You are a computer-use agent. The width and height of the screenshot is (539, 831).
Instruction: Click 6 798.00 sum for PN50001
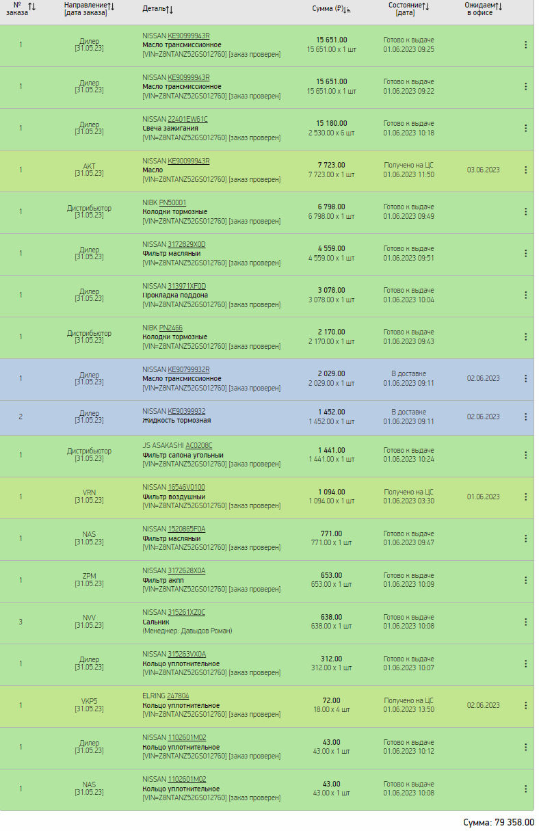(332, 207)
